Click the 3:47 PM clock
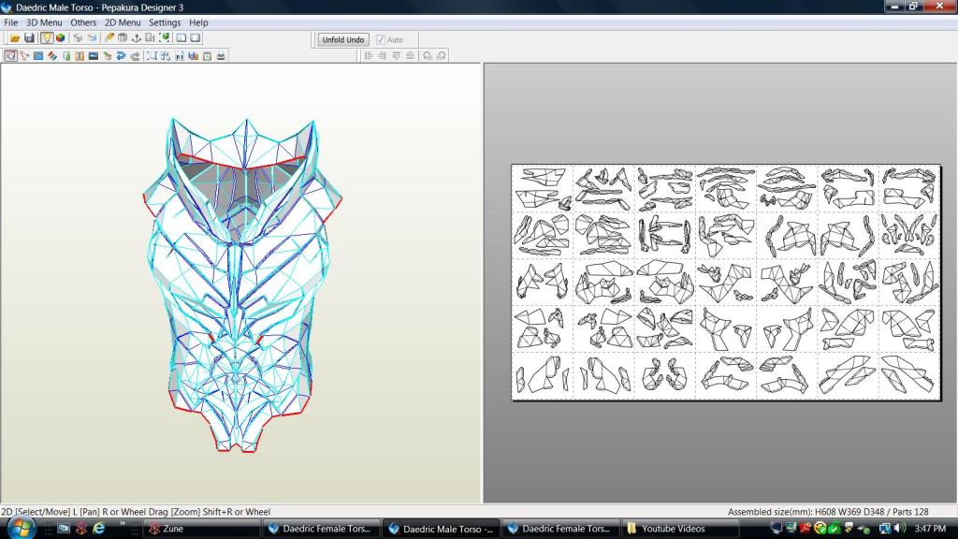 coord(930,529)
